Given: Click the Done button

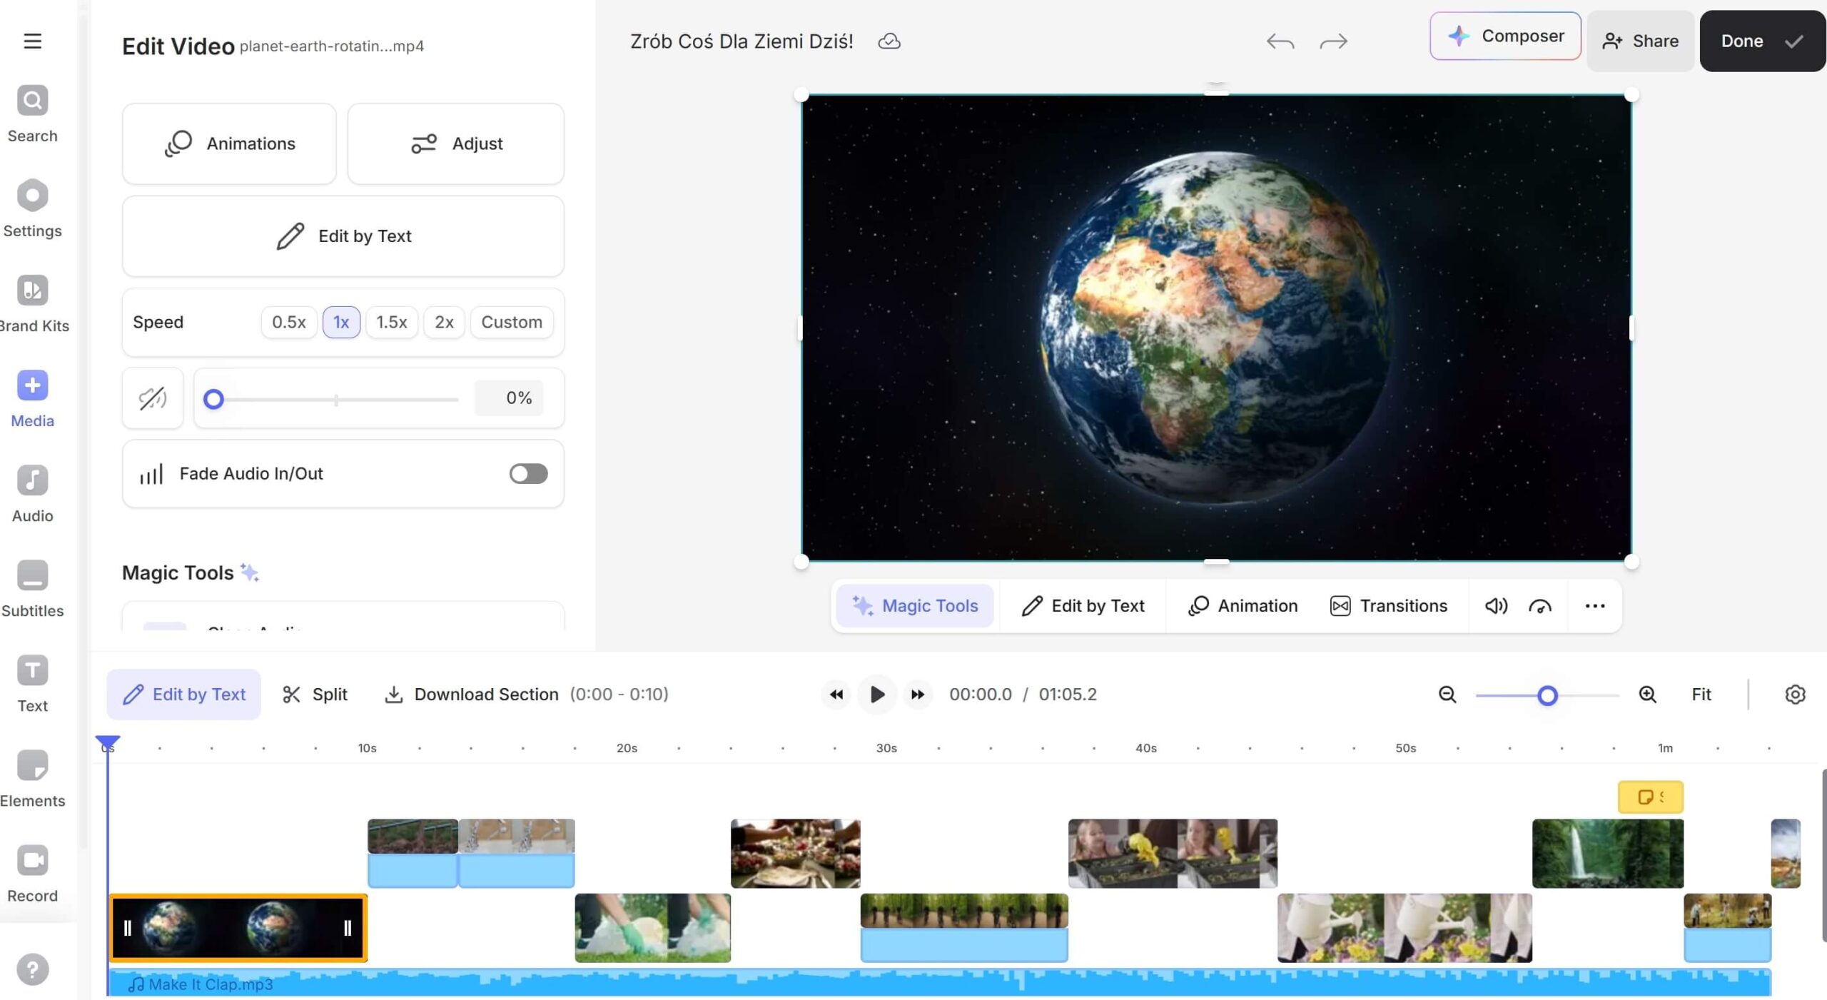Looking at the screenshot, I should pyautogui.click(x=1761, y=41).
